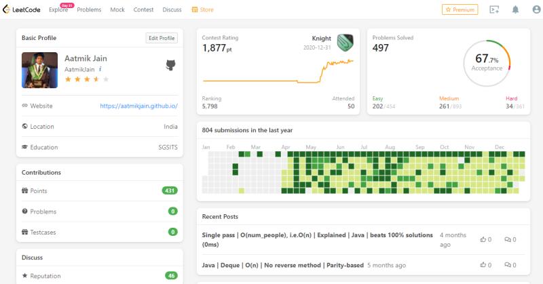Image resolution: width=543 pixels, height=284 pixels.
Task: Click the Premium button
Action: [x=460, y=9]
